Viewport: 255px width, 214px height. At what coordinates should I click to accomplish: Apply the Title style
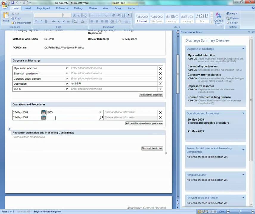(202, 18)
